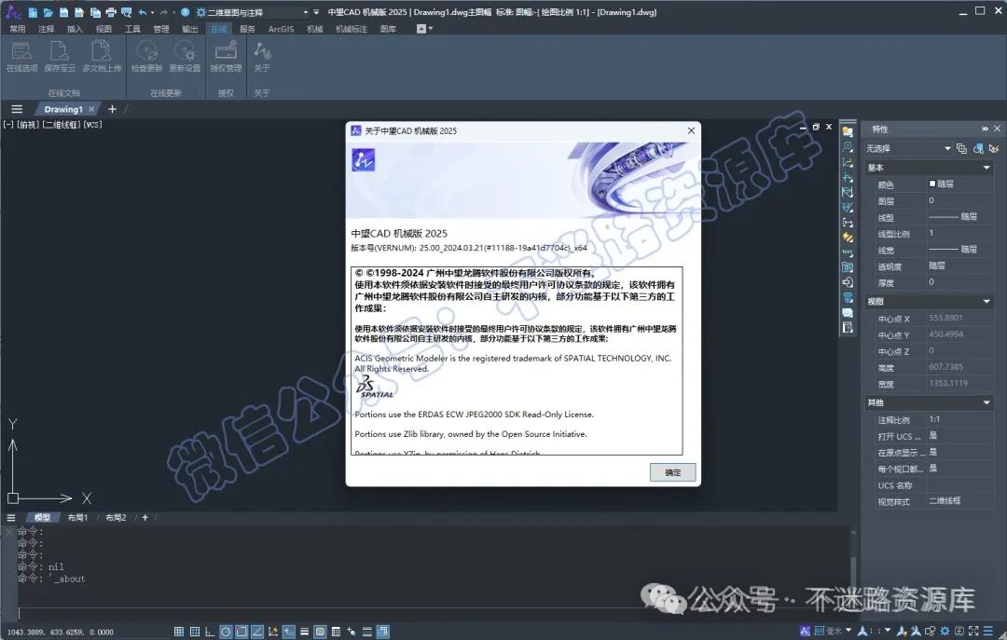Toggle ortho mode in the status bar
Screen dimensions: 1007x640
point(210,632)
